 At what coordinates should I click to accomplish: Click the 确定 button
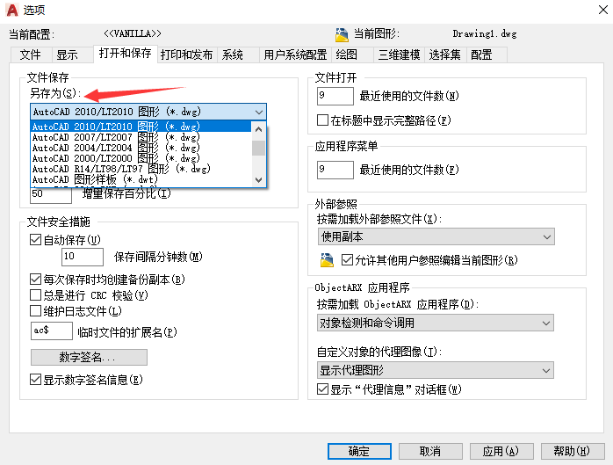pyautogui.click(x=359, y=451)
